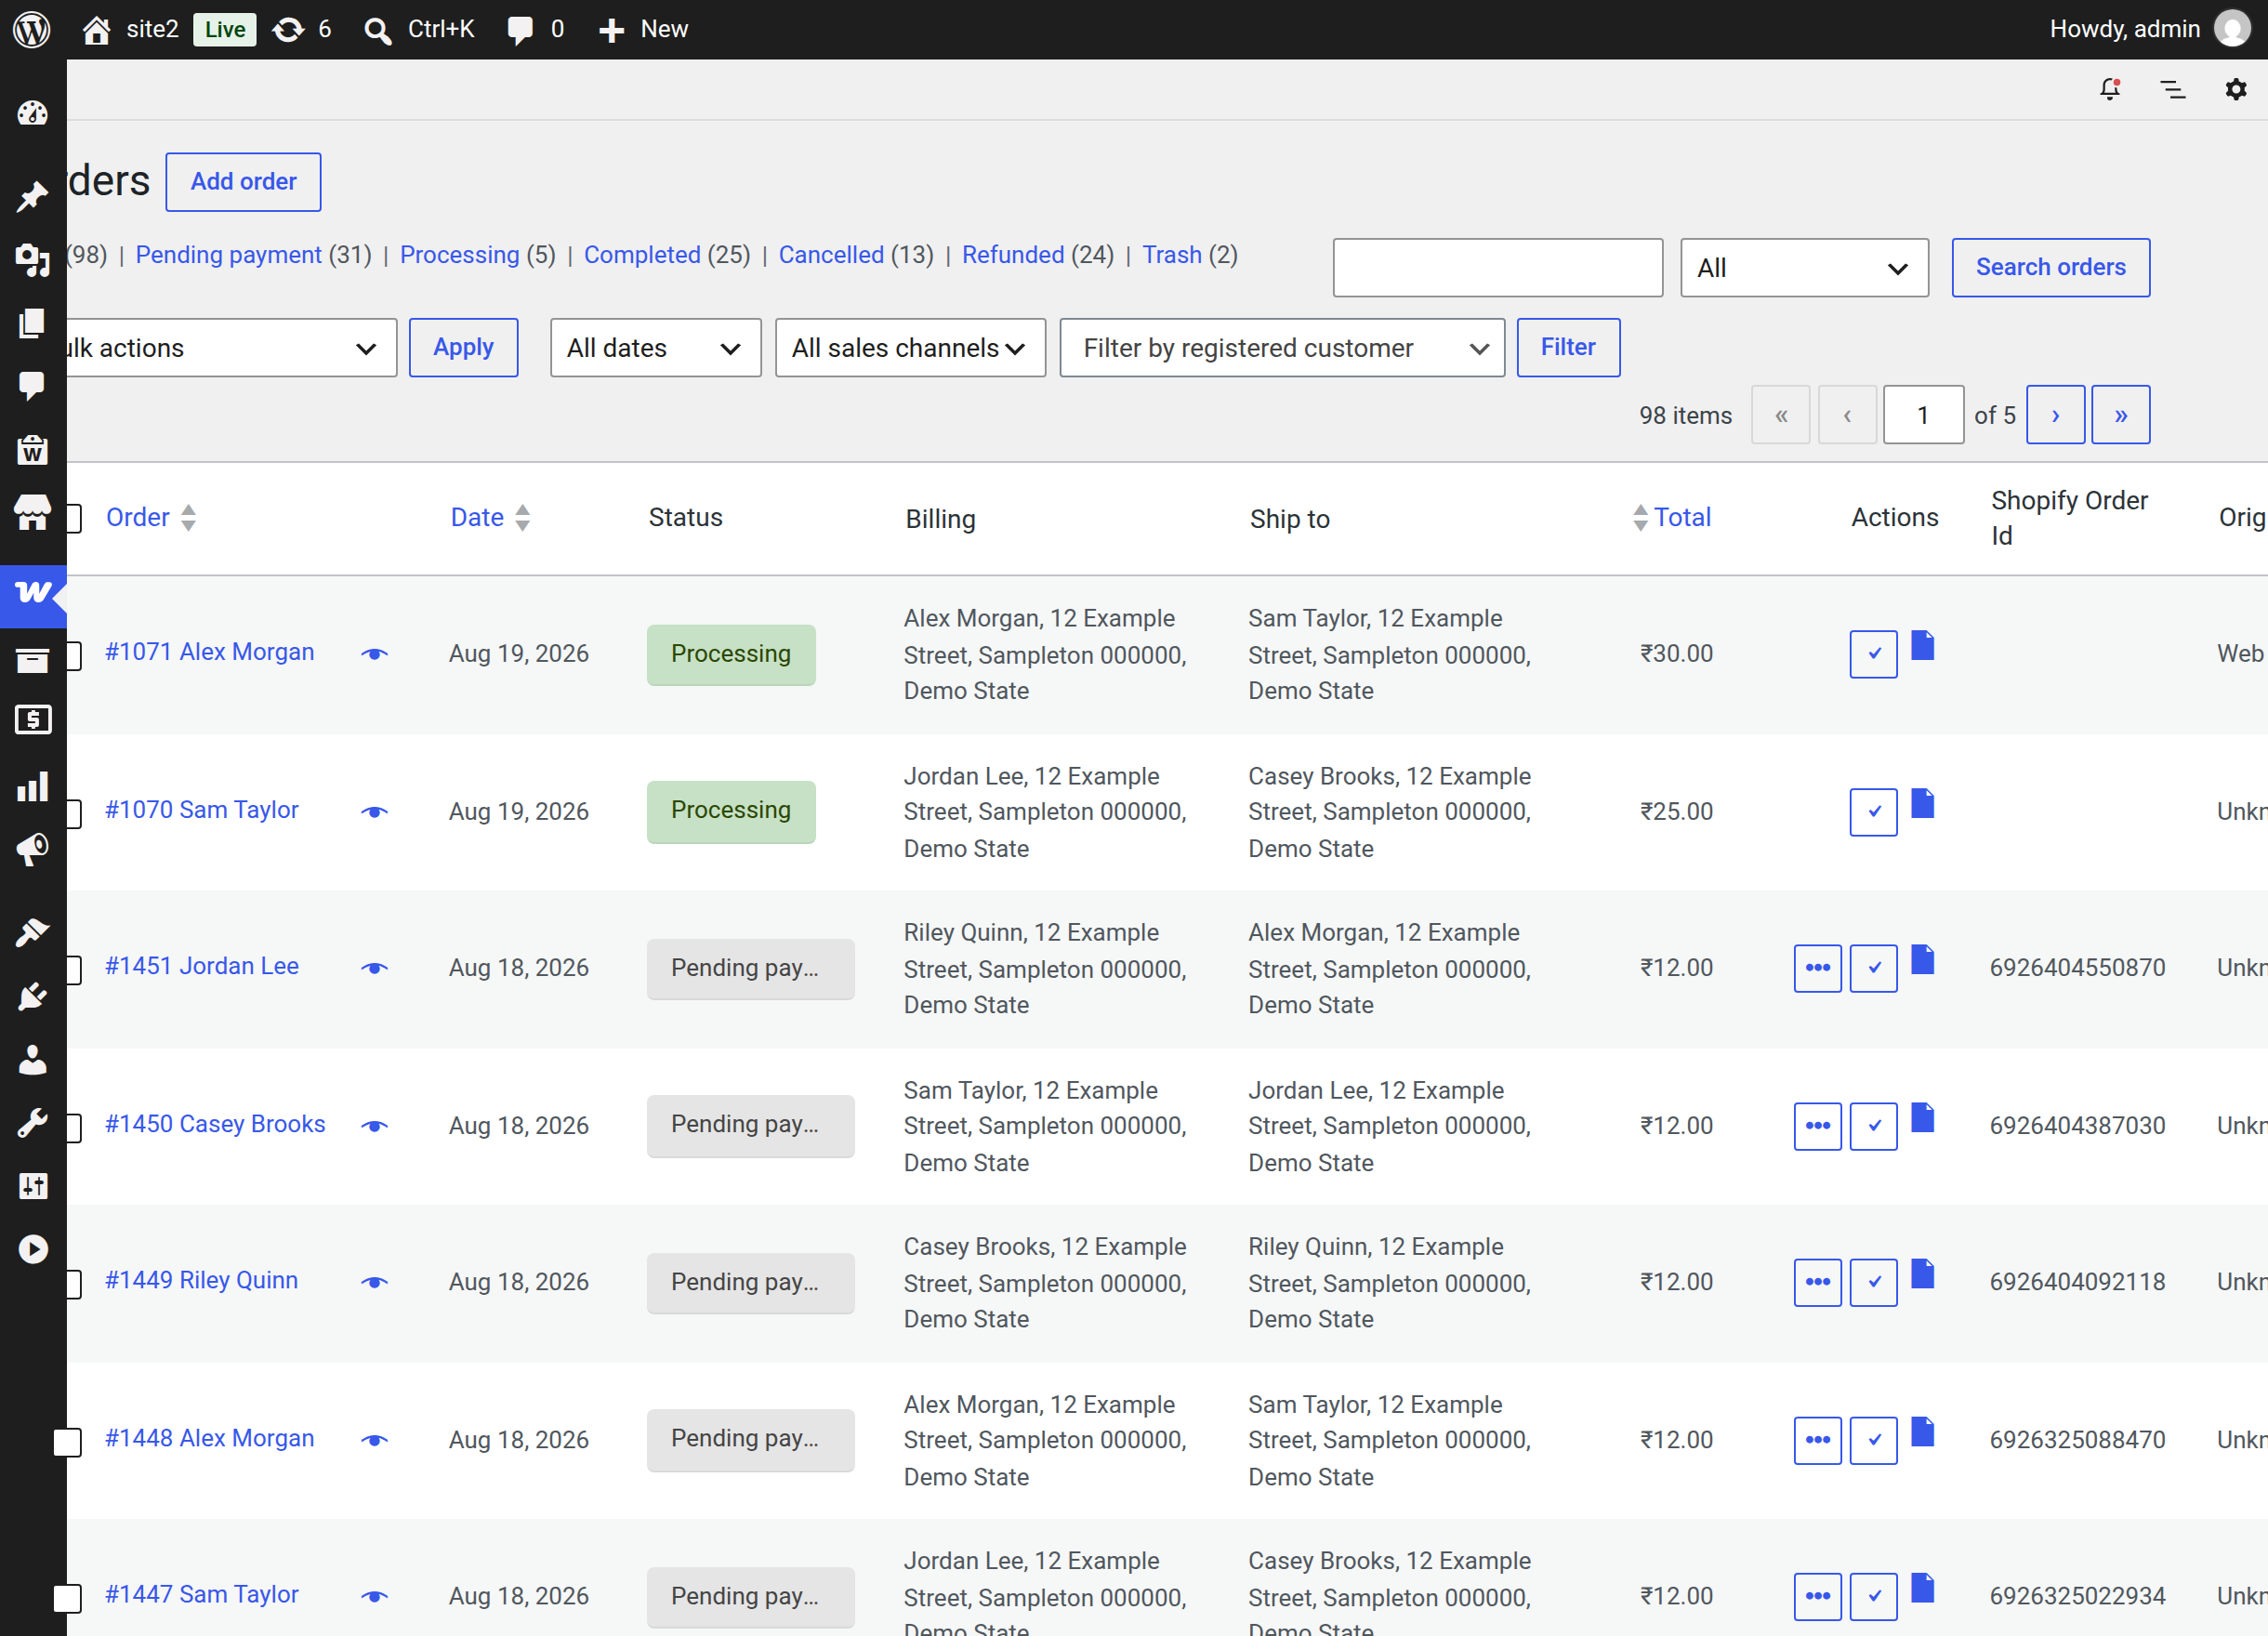The width and height of the screenshot is (2268, 1636).
Task: Apply the selected bulk action
Action: (463, 347)
